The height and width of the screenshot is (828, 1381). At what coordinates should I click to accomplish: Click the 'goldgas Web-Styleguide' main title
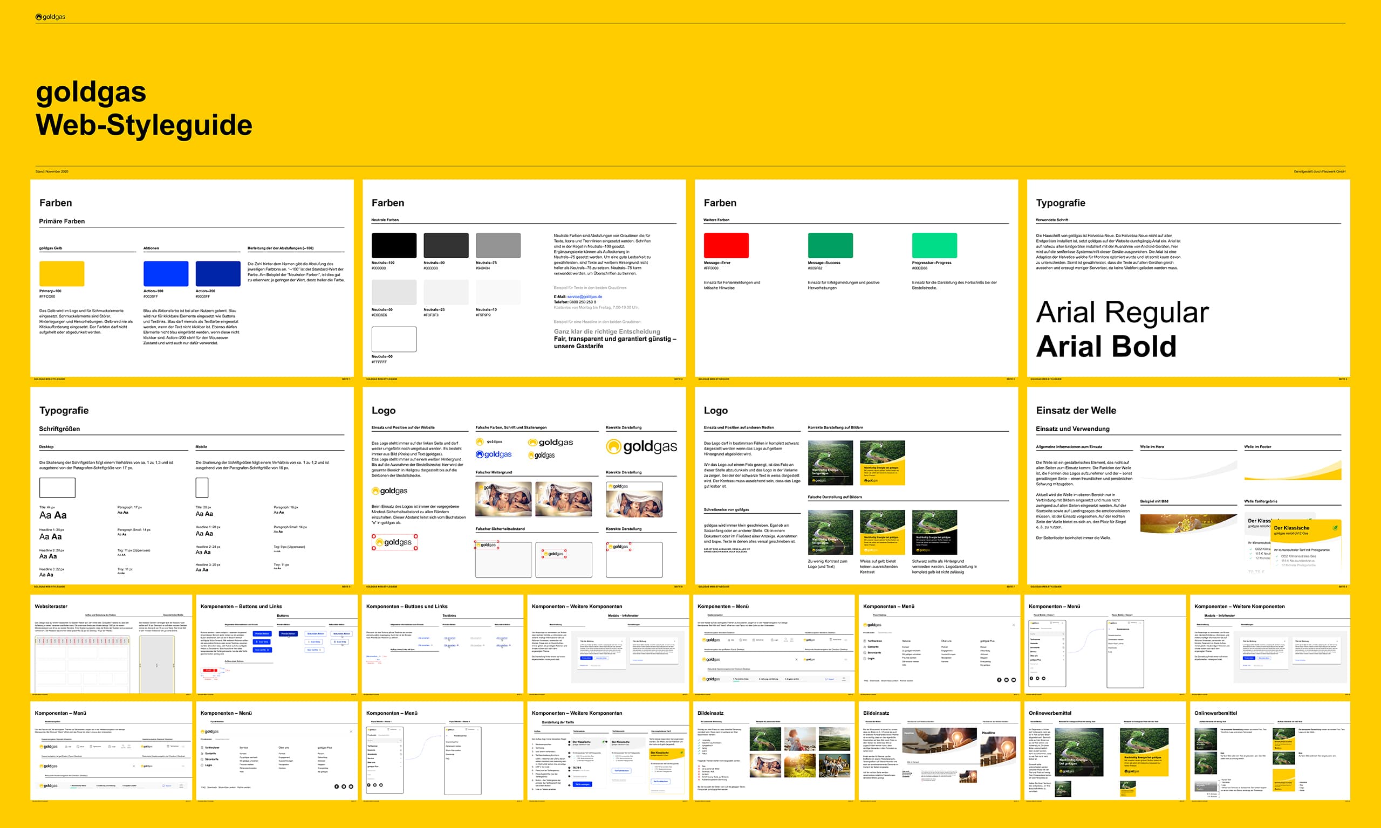click(x=144, y=108)
